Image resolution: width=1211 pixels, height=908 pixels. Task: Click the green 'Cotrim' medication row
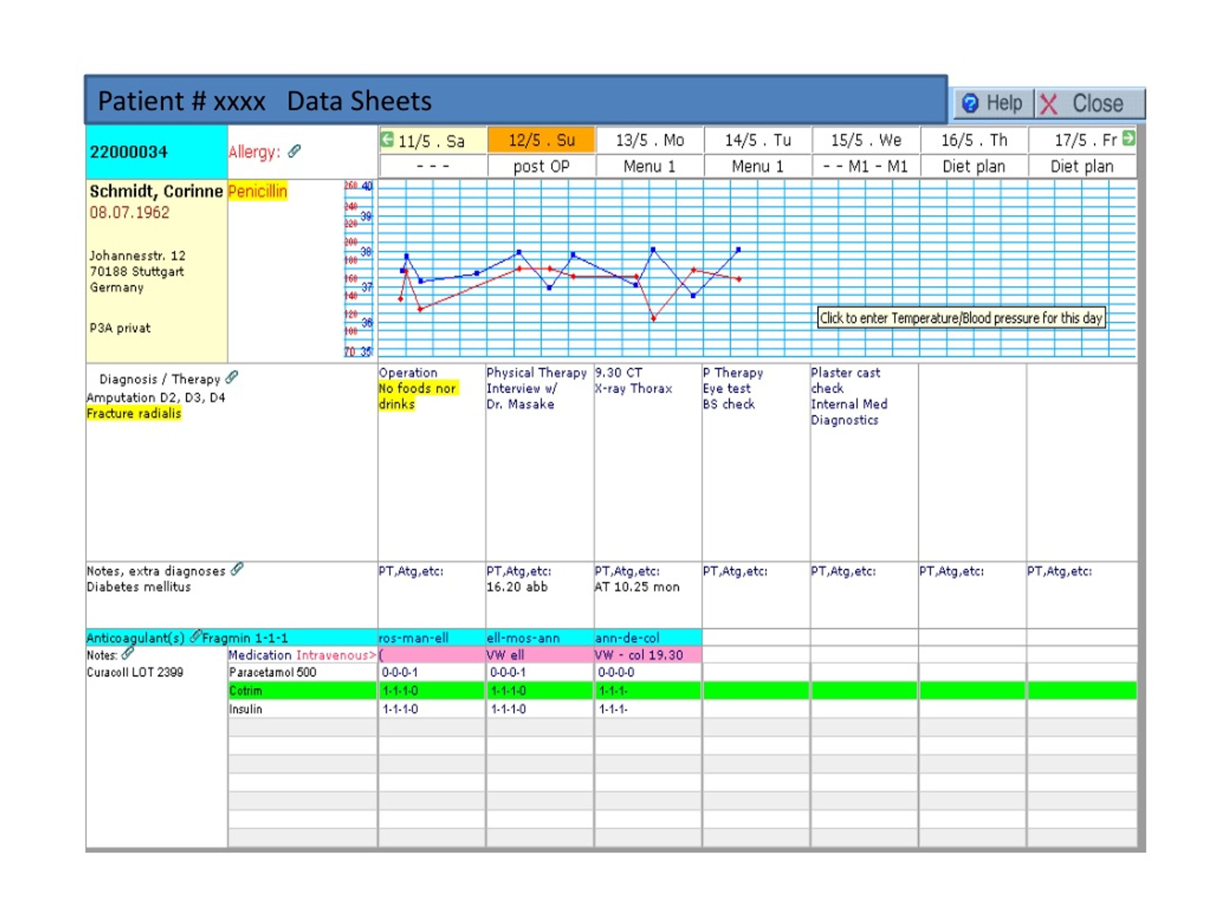coord(302,691)
